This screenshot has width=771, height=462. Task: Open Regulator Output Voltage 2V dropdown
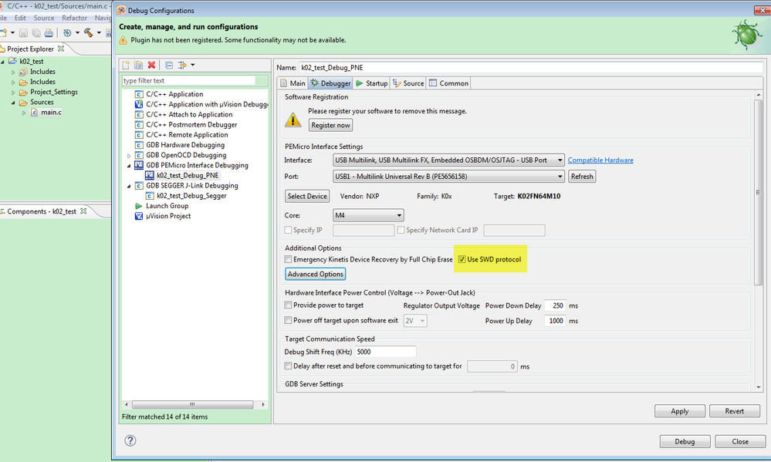click(x=415, y=321)
